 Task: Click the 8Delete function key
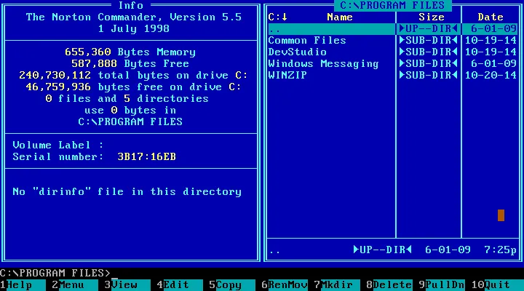coord(389,285)
